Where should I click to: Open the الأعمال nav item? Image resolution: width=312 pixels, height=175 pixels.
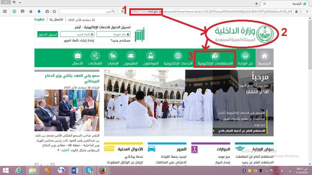click(78, 59)
